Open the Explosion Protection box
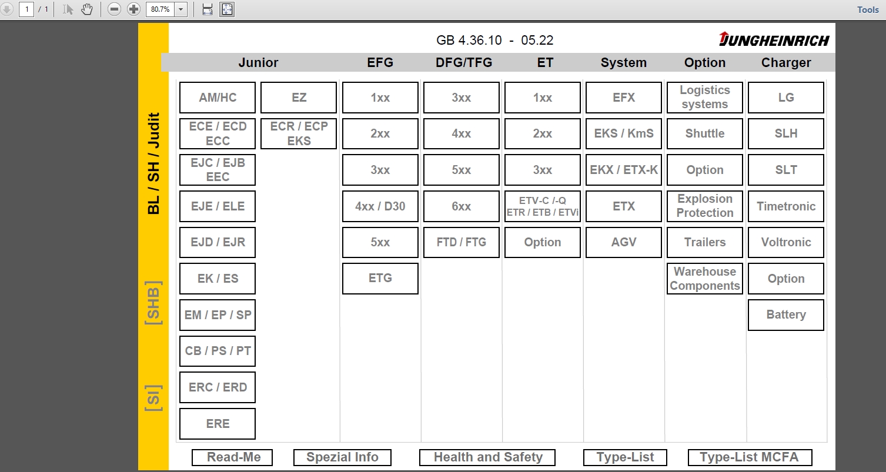 point(705,206)
